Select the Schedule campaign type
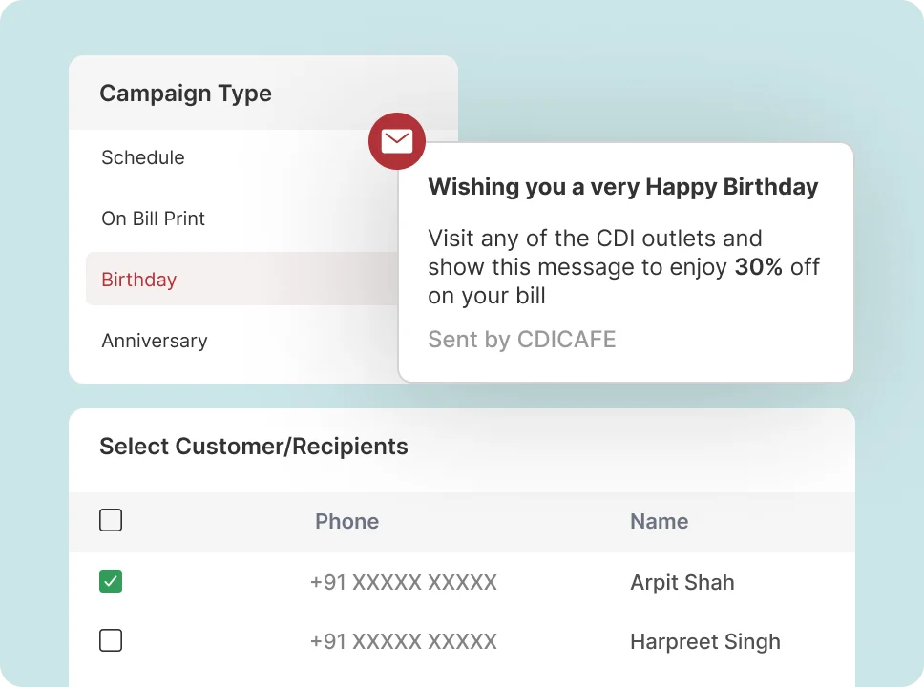This screenshot has width=924, height=687. tap(143, 157)
